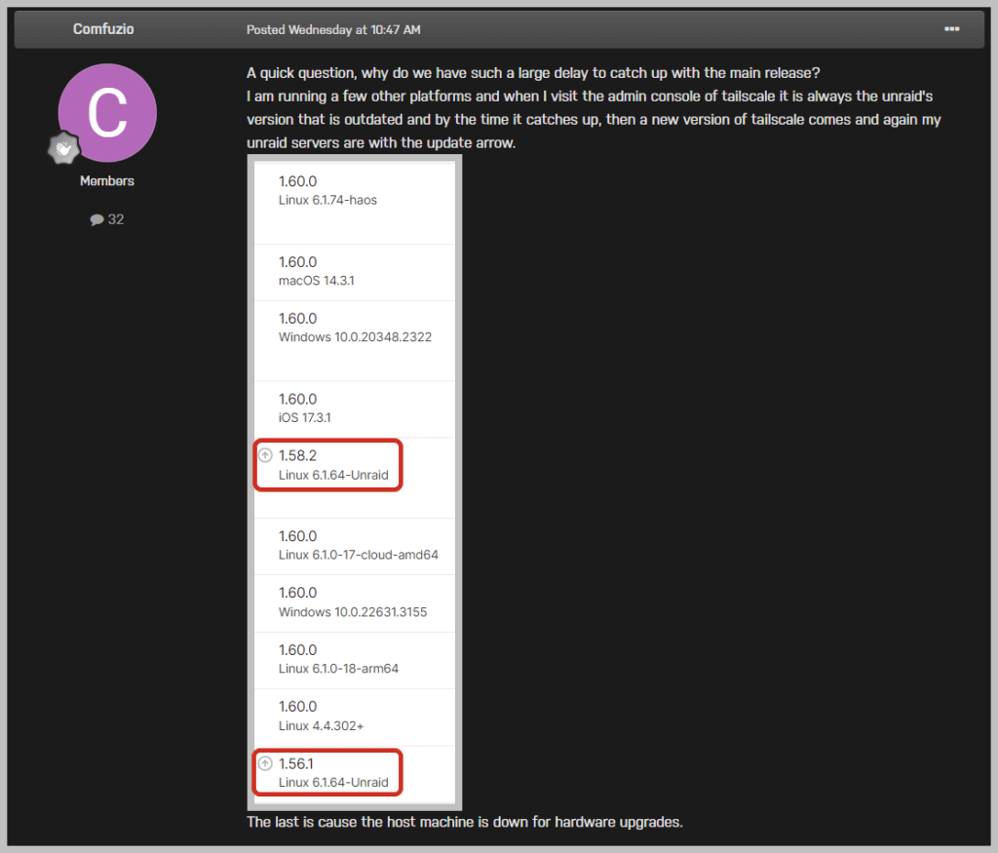Image resolution: width=998 pixels, height=853 pixels.
Task: Select the Windows 10.0.22631.3155 entry
Action: [x=355, y=602]
